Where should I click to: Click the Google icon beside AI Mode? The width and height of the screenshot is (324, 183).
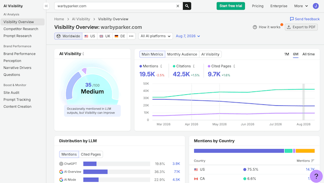click(61, 180)
